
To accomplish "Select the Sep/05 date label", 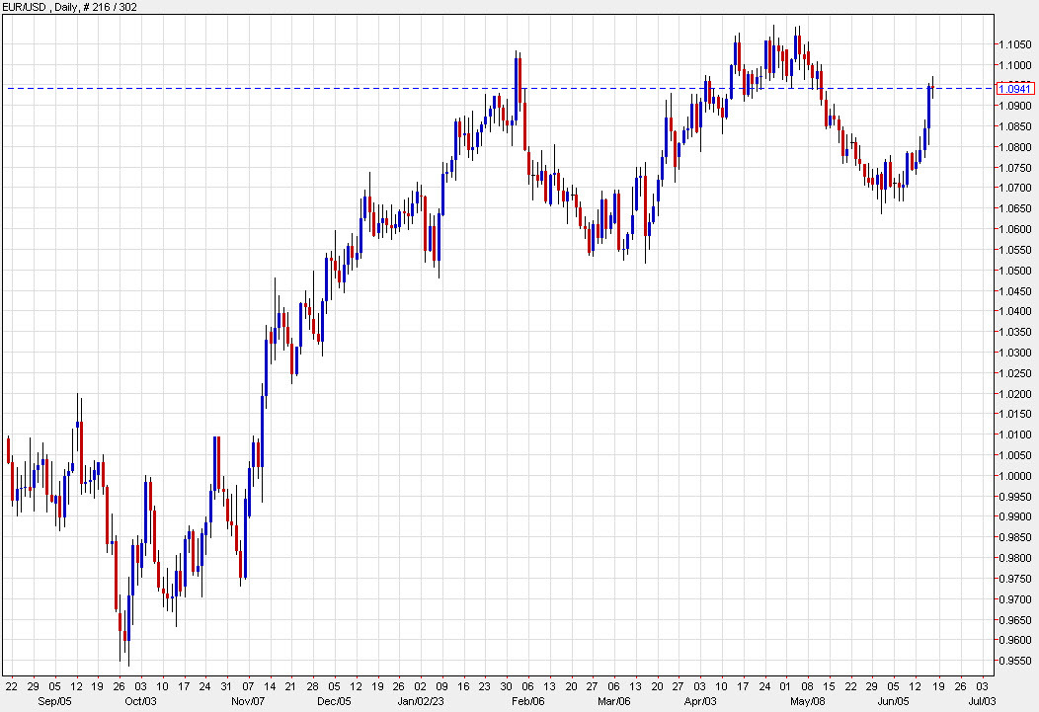I will 56,699.
